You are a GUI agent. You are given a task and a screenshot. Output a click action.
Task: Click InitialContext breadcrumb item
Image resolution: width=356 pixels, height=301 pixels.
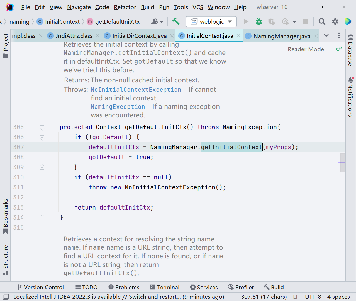(x=58, y=21)
